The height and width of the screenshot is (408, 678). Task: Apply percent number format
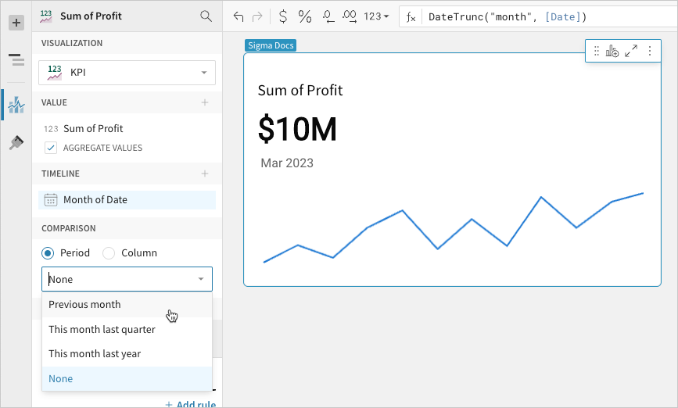[x=305, y=16]
